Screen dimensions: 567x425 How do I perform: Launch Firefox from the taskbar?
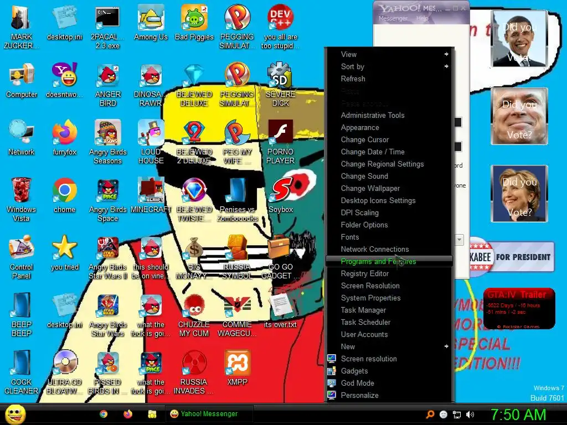(x=128, y=414)
